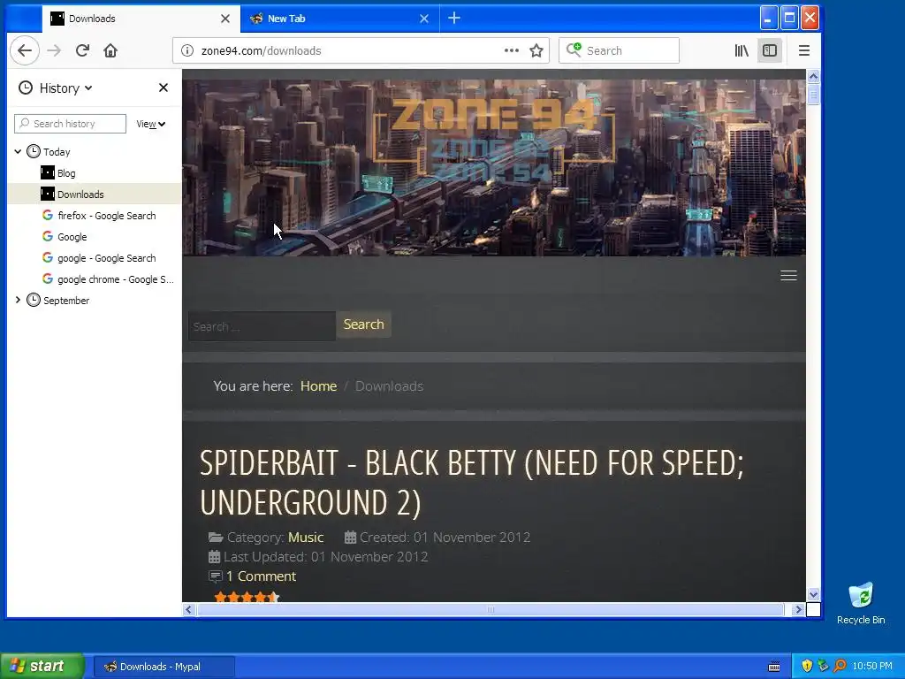Click the taskbar clock showing 10:50 PM
This screenshot has height=679, width=905.
tap(872, 667)
